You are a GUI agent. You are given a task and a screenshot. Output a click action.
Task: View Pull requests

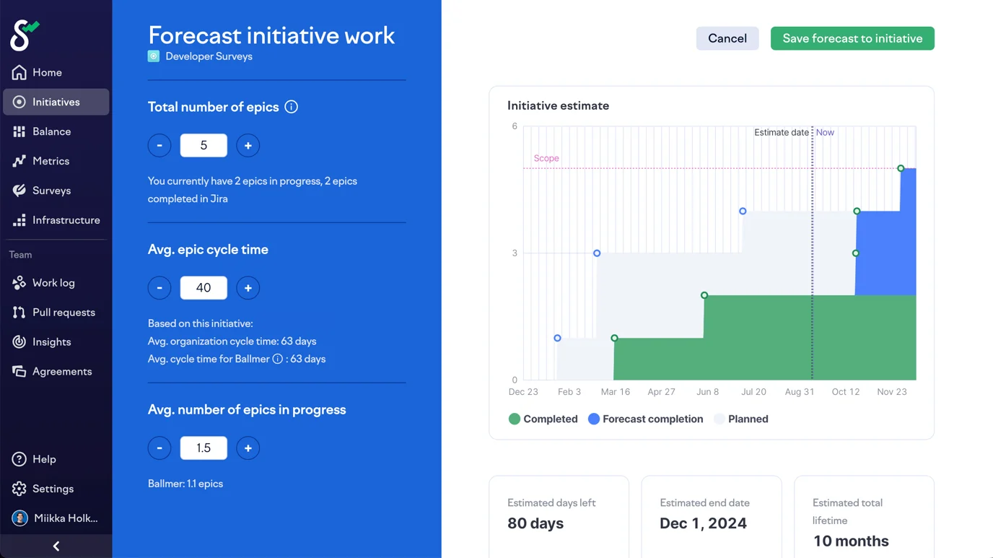click(63, 312)
